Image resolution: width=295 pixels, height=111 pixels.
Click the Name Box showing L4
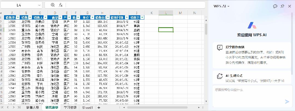point(19,5)
